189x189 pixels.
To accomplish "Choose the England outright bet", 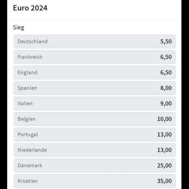I will [x=94, y=73].
